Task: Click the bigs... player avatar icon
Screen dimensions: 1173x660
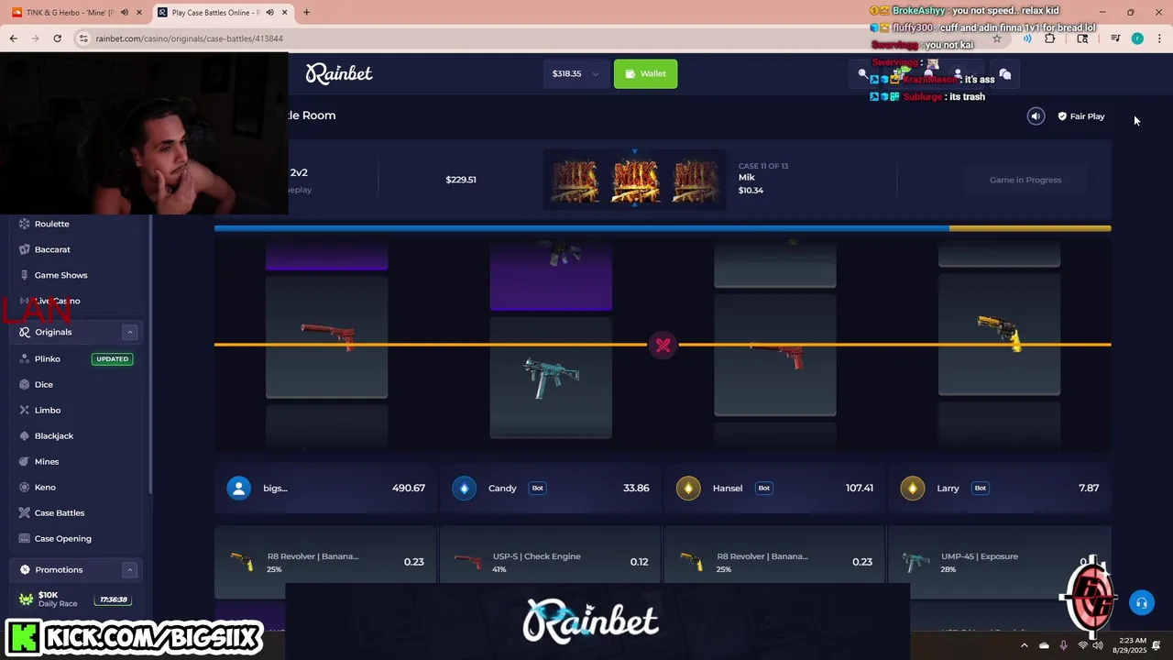Action: click(239, 488)
